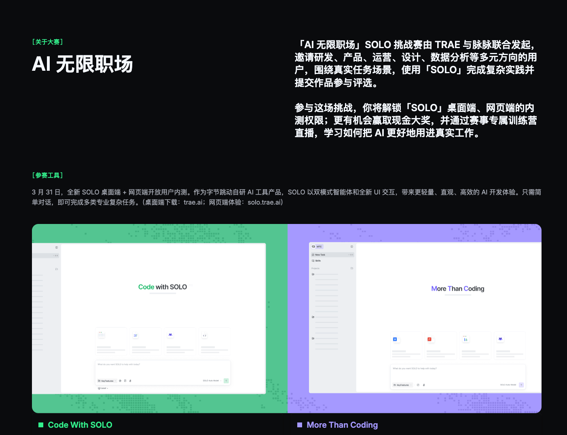This screenshot has height=435, width=567.
Task: Open the bug icon card under More Than Coding
Action: [x=510, y=346]
